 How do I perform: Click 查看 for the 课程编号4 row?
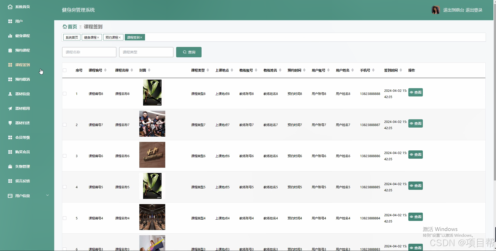point(416,217)
